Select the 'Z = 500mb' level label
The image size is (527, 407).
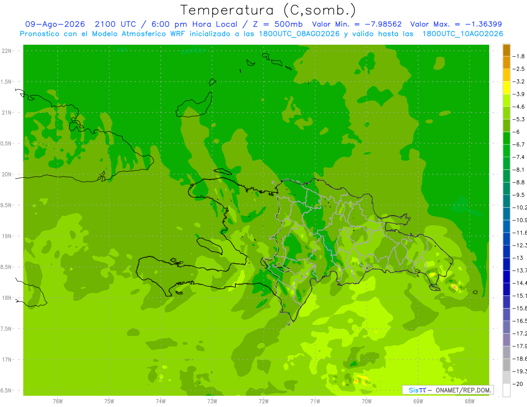pyautogui.click(x=277, y=24)
